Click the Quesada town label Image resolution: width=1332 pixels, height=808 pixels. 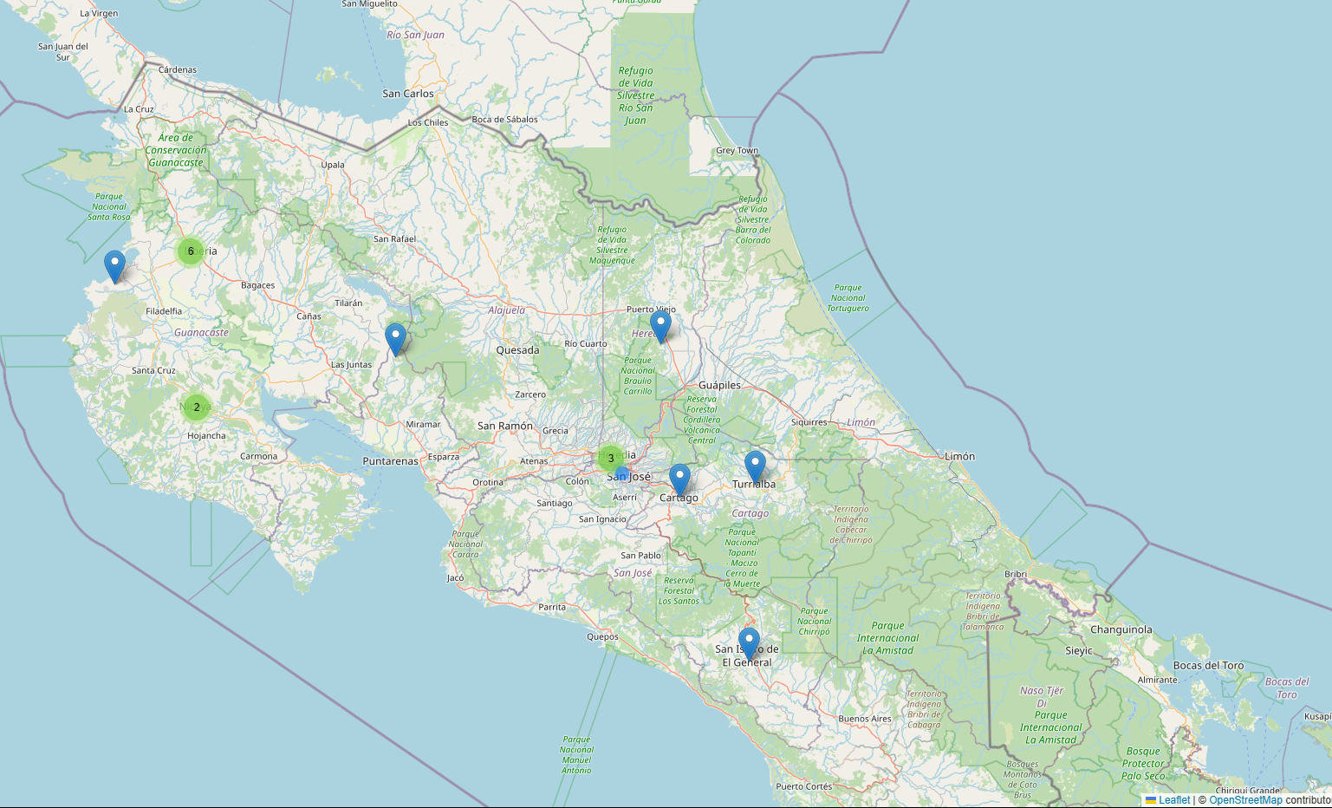(517, 350)
